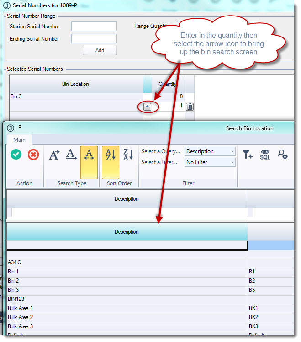
Task: Click the B1 code cell
Action: coord(271,271)
